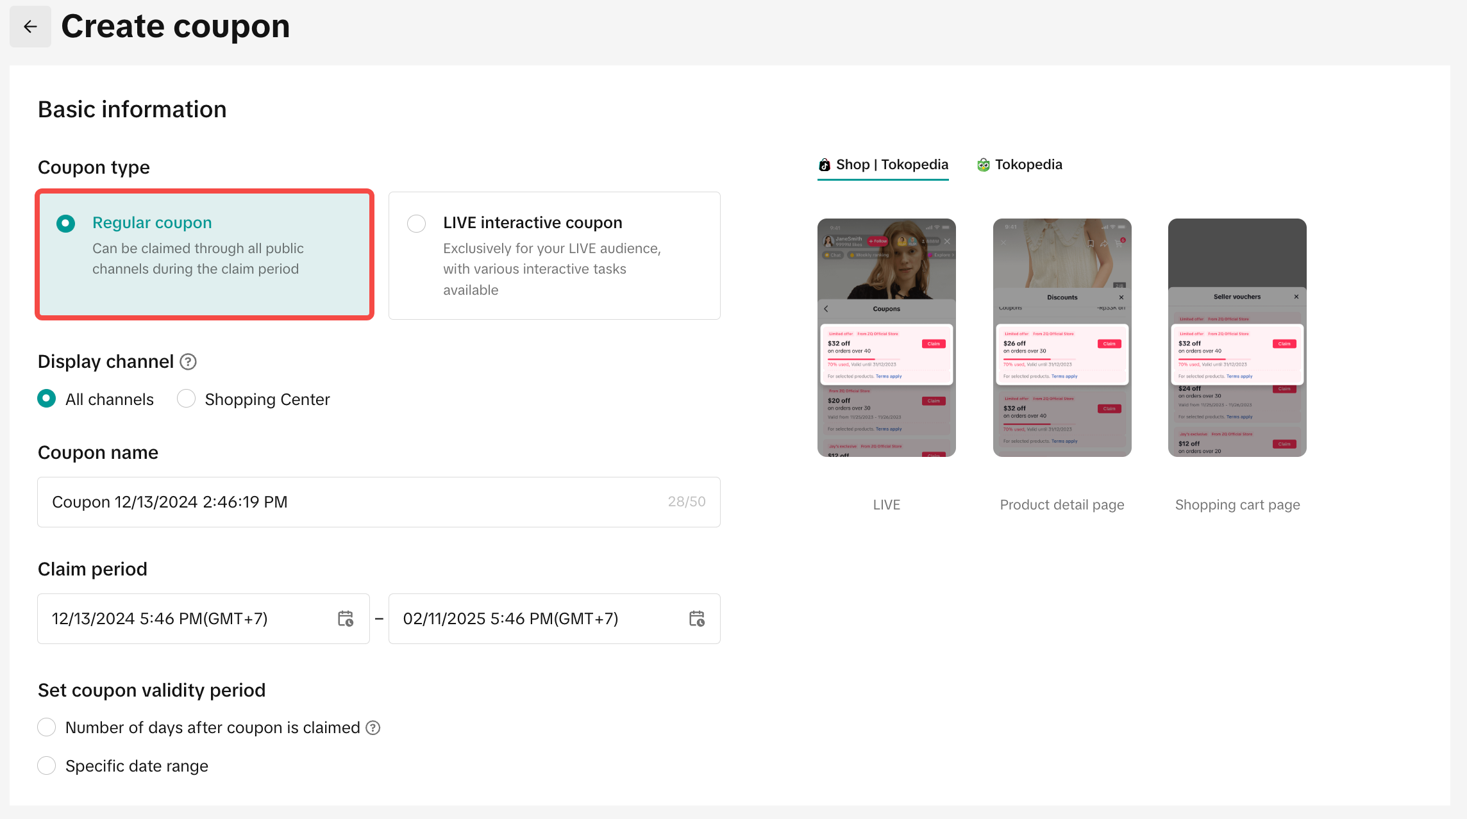1467x819 pixels.
Task: Switch to the Tokopedia preview tab
Action: (x=1028, y=165)
